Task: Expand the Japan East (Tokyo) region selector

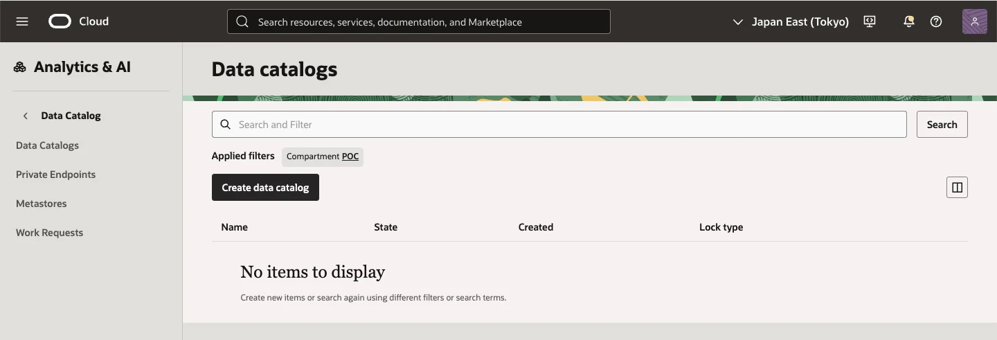Action: 791,21
